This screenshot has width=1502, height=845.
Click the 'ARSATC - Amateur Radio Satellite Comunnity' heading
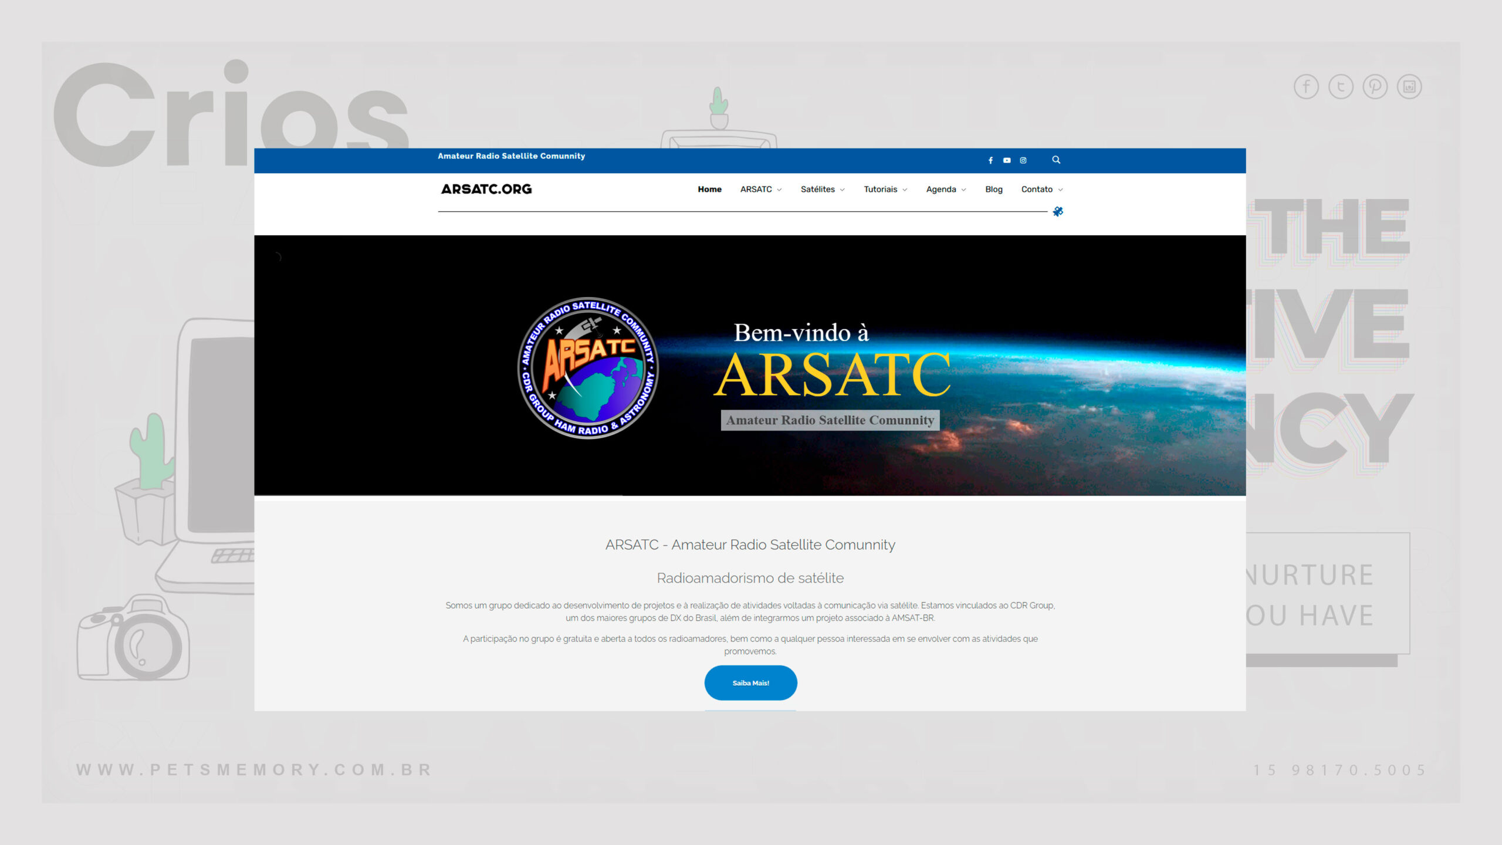pyautogui.click(x=750, y=545)
